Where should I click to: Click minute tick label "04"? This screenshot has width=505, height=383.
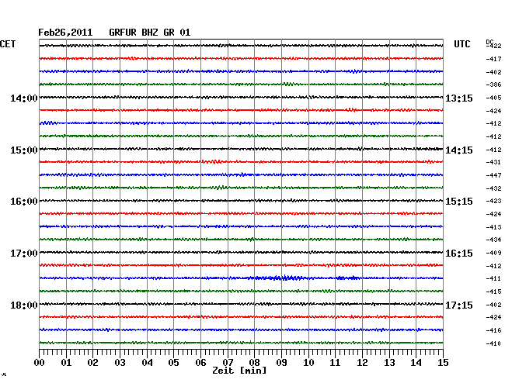147,363
